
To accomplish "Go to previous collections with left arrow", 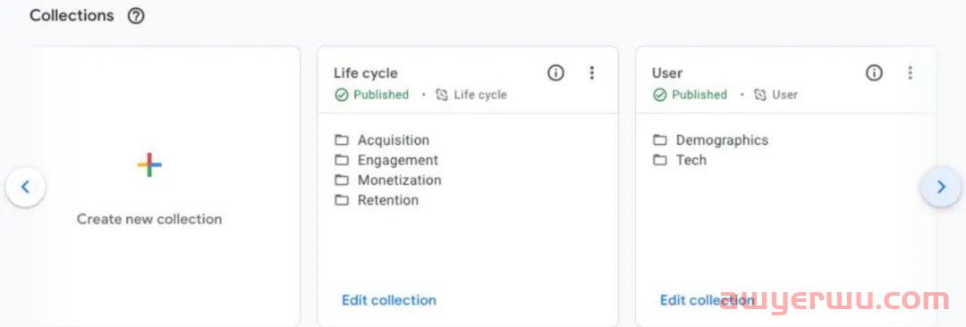I will coord(25,187).
